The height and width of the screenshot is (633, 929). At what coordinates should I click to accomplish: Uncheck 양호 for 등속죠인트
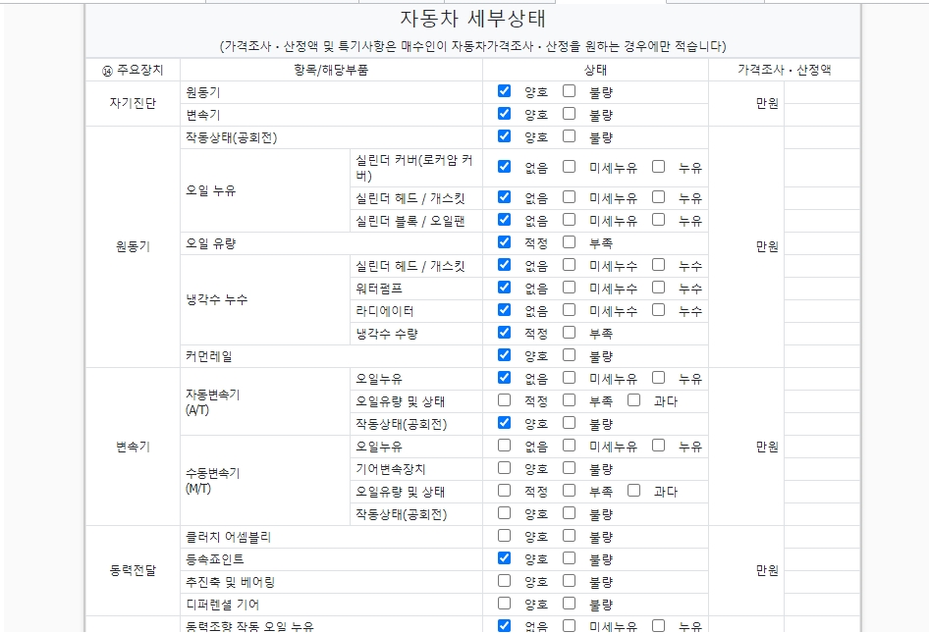pyautogui.click(x=504, y=558)
